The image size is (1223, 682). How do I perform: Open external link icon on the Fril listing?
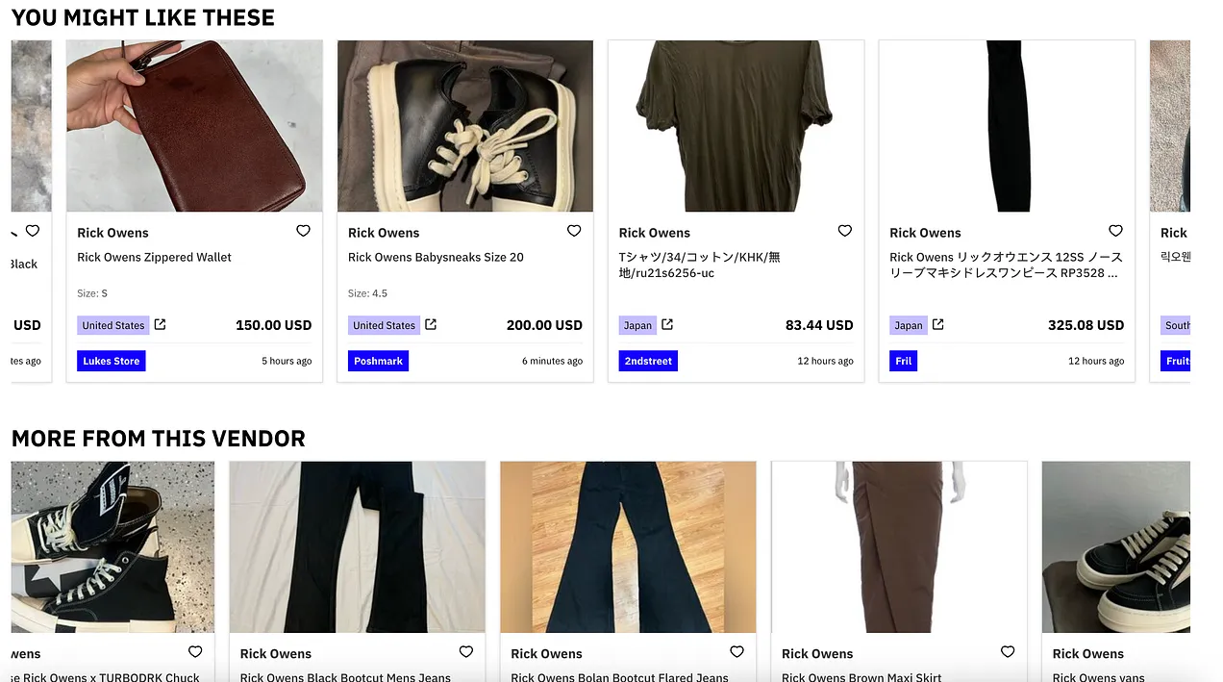point(938,324)
